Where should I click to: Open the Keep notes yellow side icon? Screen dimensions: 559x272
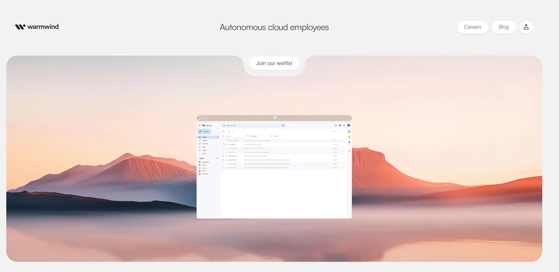tap(349, 137)
